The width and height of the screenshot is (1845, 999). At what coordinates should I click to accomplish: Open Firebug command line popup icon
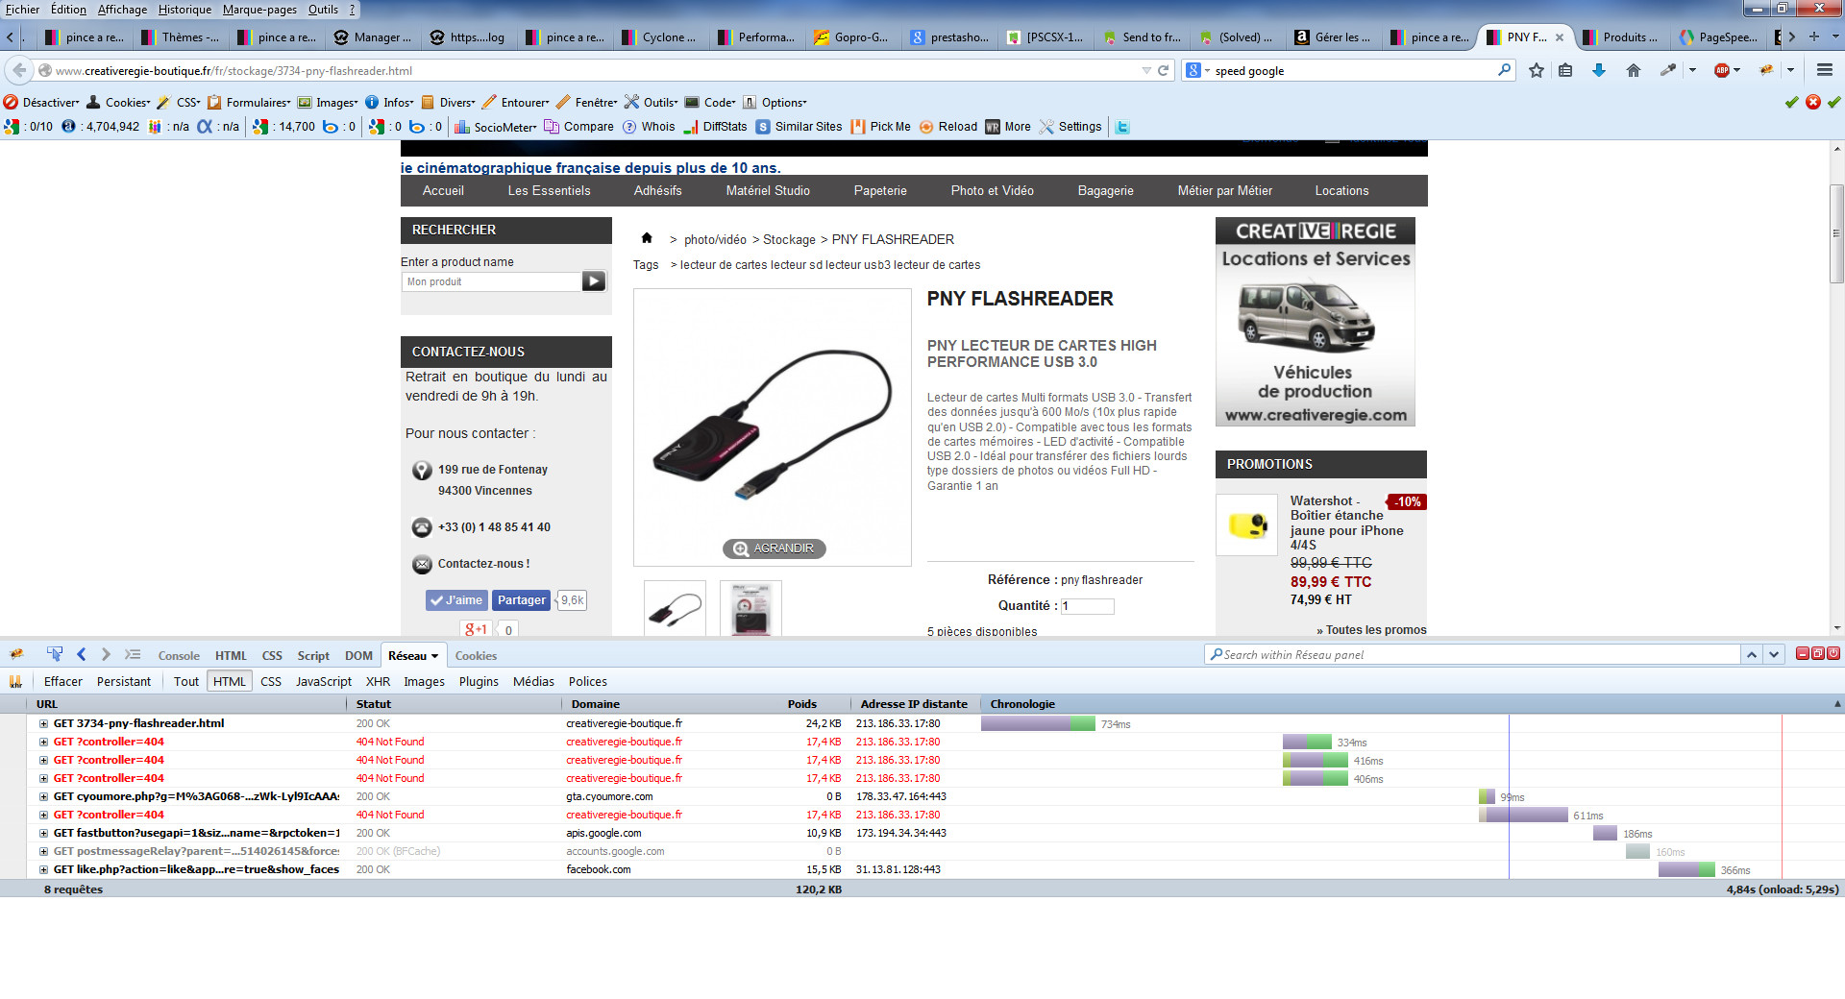click(x=133, y=655)
